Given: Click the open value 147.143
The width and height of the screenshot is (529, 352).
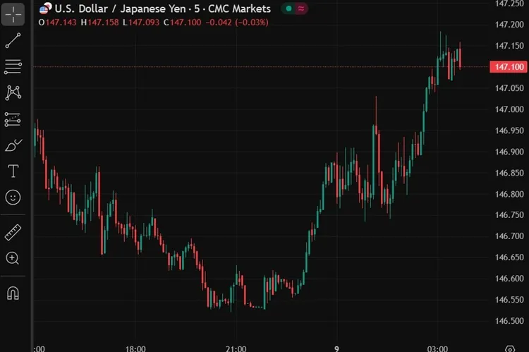Looking at the screenshot, I should tap(61, 23).
